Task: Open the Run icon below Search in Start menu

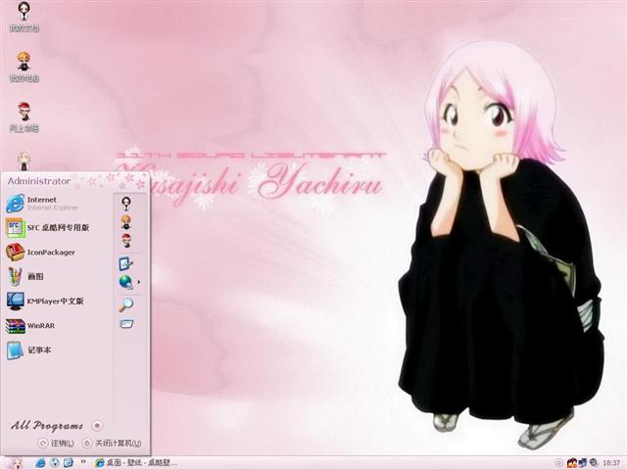Action: tap(126, 323)
